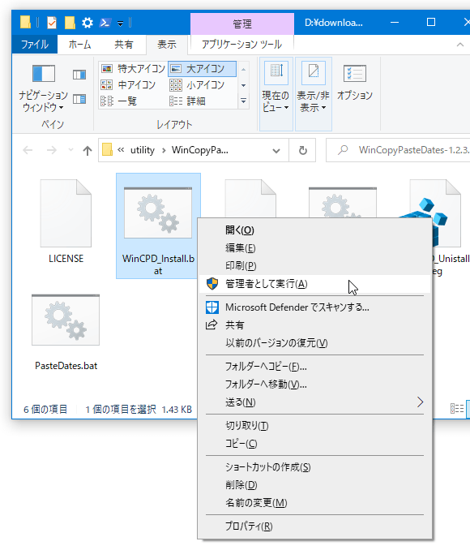Open the ナビゲーション ウィンドウ dropdown
This screenshot has height=550, width=470.
tap(43, 88)
